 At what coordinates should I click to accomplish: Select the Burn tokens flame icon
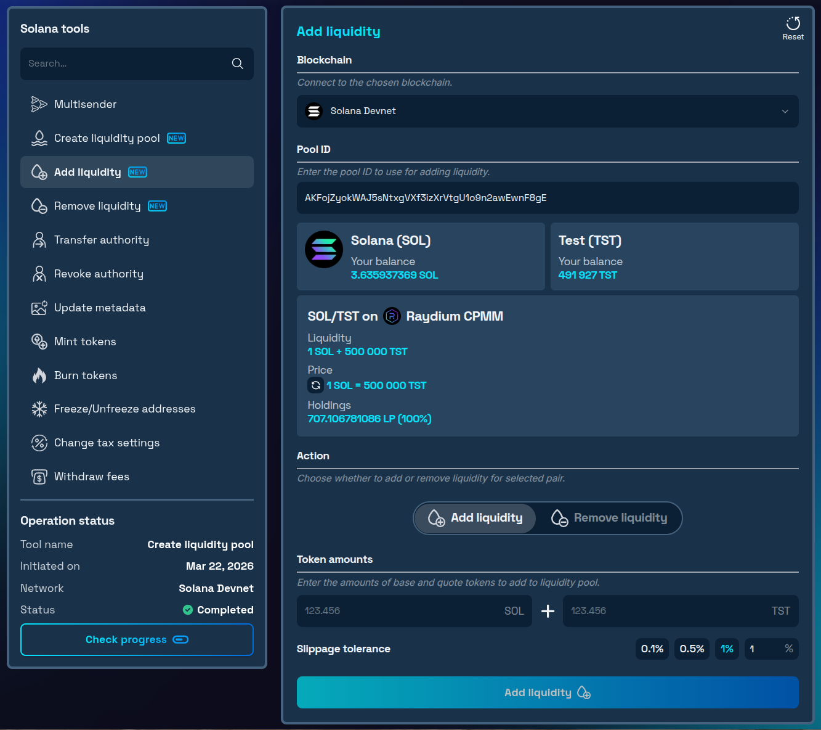point(39,375)
